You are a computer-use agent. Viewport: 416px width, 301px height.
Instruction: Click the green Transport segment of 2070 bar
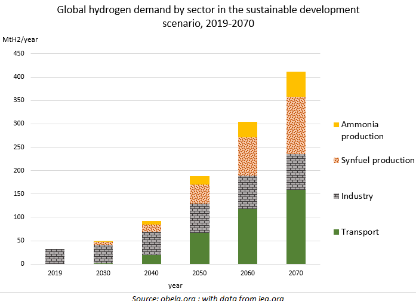[296, 227]
